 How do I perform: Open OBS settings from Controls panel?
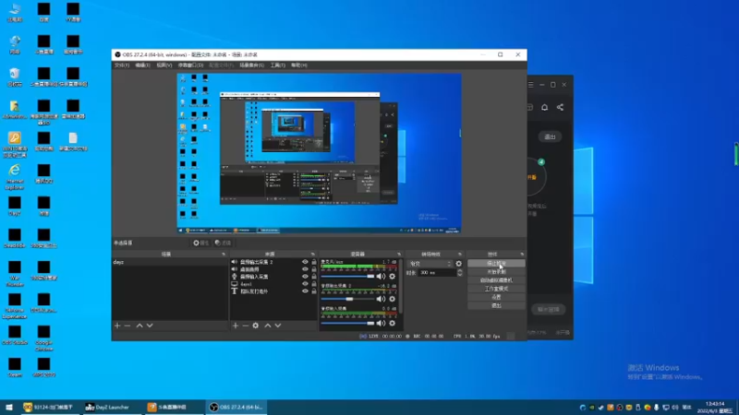point(496,297)
